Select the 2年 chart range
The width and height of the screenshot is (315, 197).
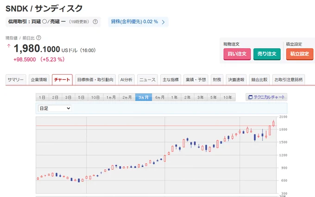tap(188, 97)
